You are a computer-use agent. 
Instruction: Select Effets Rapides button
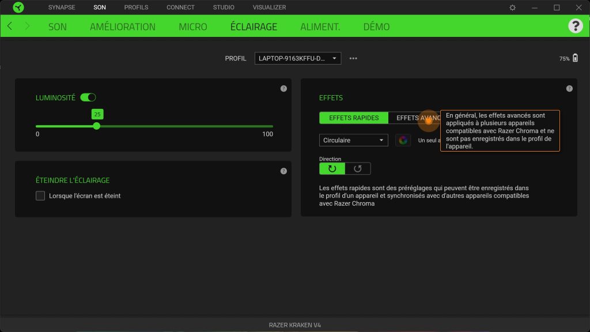354,118
